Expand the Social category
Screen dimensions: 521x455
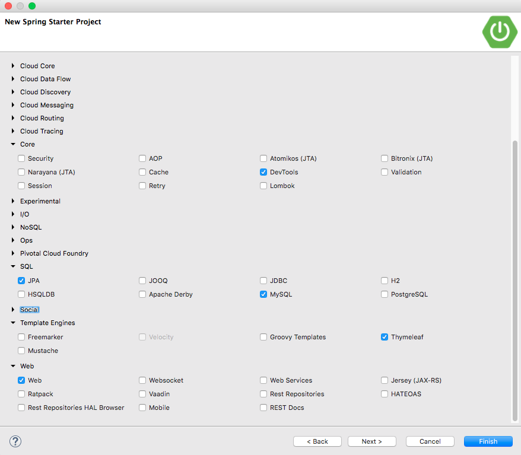[13, 310]
